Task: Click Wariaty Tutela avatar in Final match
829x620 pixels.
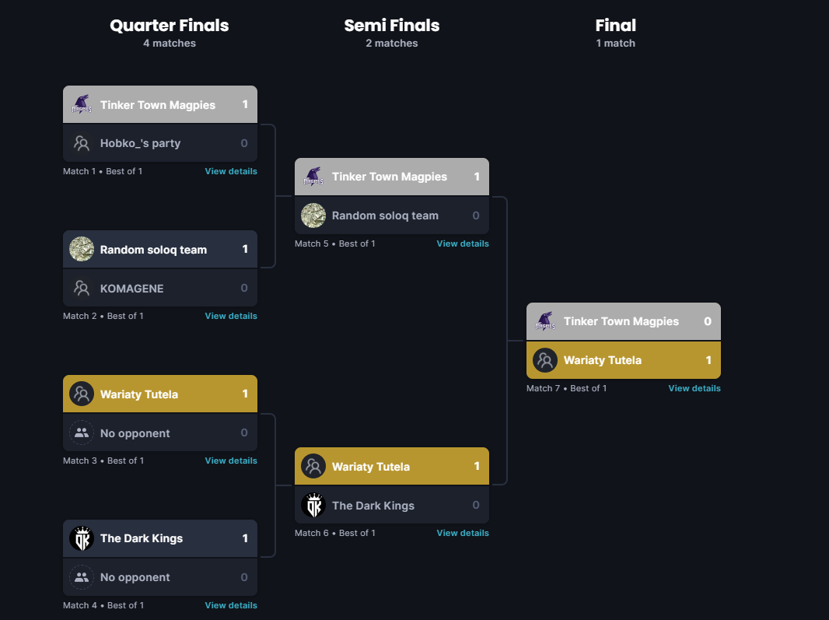Action: point(545,360)
